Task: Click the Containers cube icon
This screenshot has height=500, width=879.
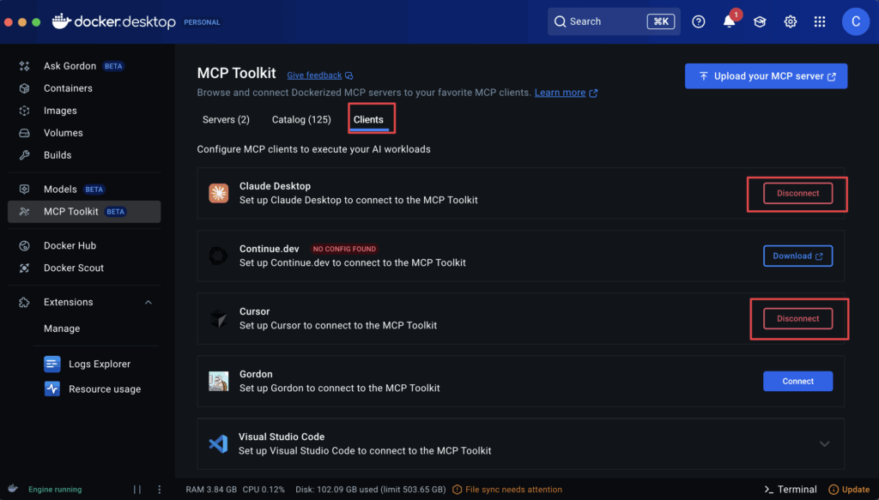Action: click(x=24, y=88)
